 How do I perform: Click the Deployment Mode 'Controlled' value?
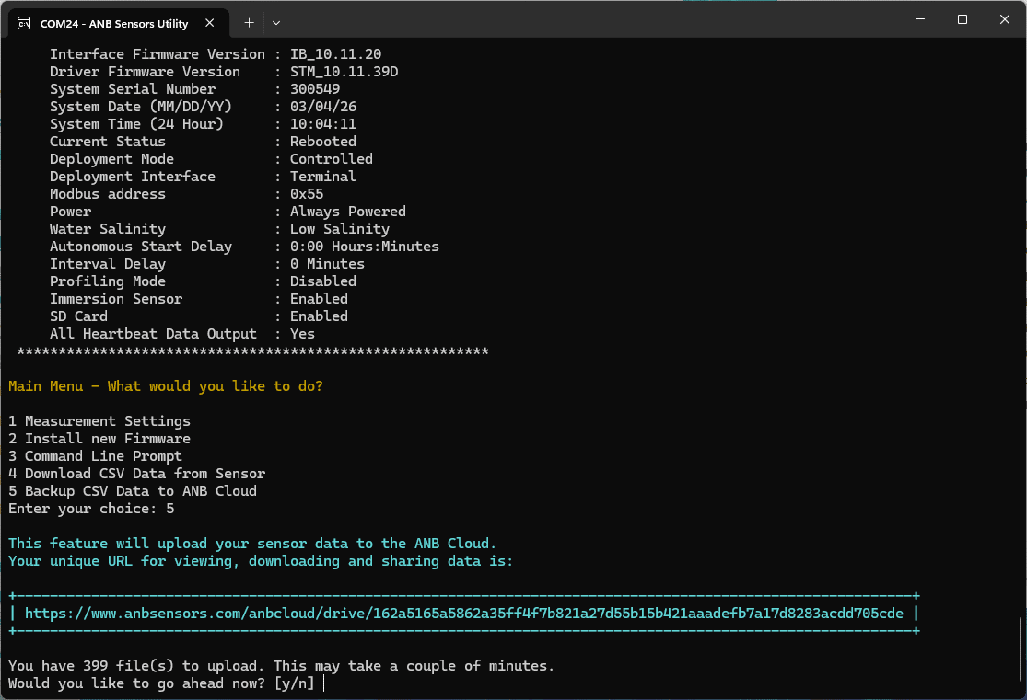point(331,158)
